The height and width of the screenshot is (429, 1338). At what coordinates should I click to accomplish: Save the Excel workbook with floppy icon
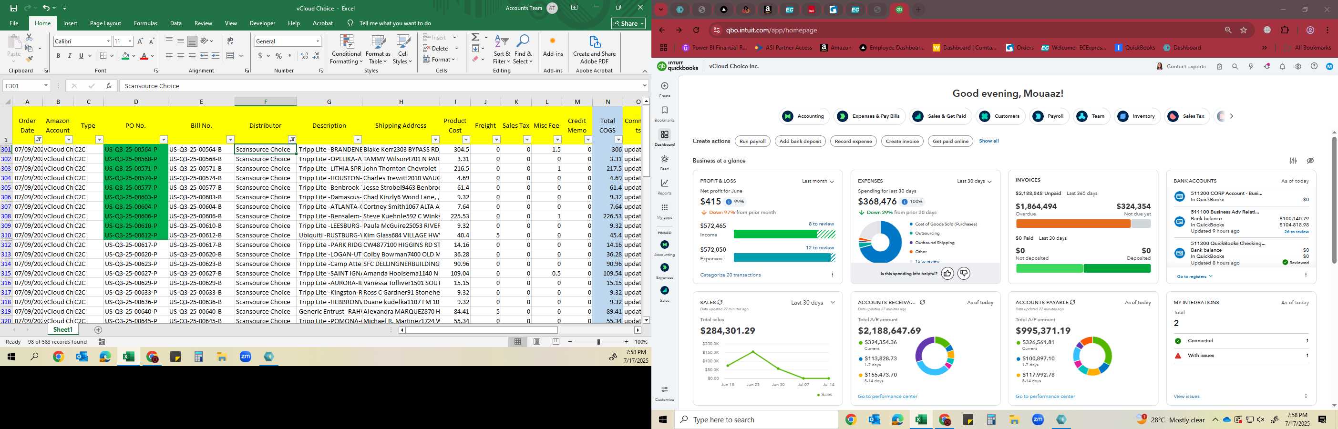[x=13, y=8]
